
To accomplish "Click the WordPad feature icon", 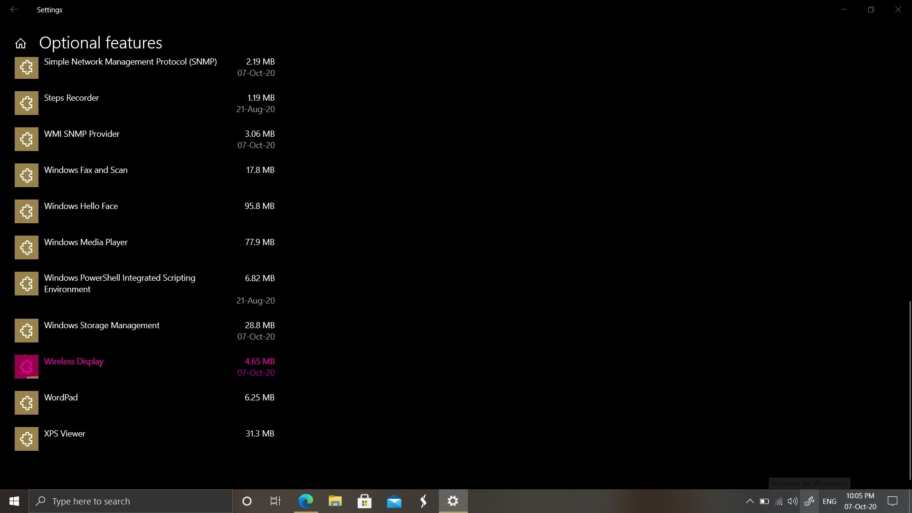I will point(27,403).
